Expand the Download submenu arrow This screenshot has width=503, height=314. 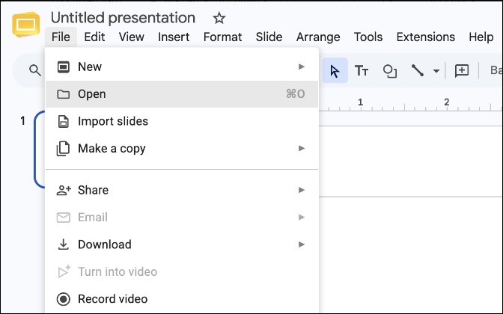coord(301,244)
